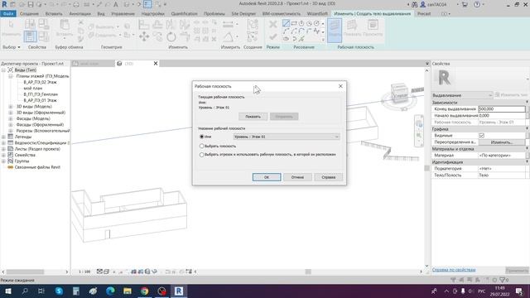The image size is (530, 298).
Task: Click the Show work plane ribbon icon
Action: 352,28
